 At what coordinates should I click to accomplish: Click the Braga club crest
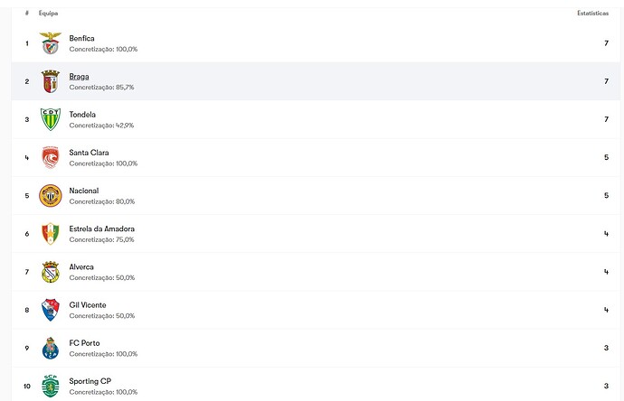50,81
